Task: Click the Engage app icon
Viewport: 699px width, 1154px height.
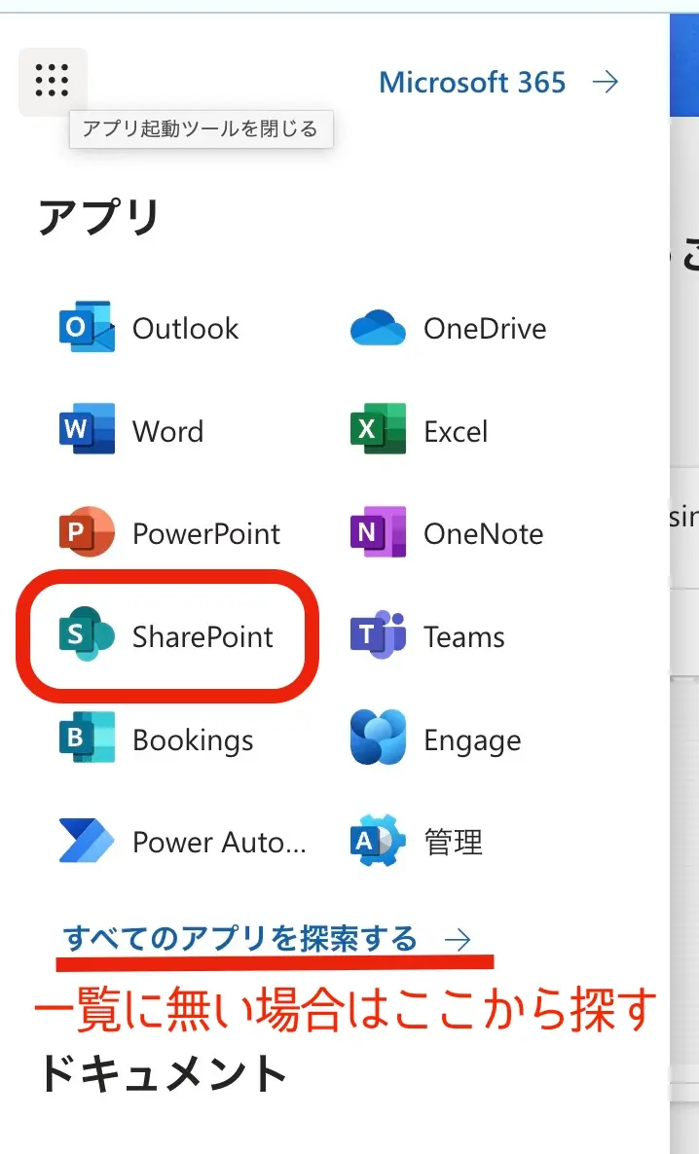Action: [377, 739]
